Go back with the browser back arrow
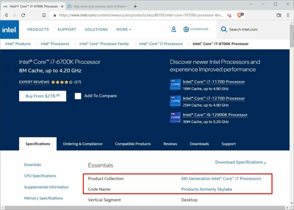Image resolution: width=294 pixels, height=210 pixels. click(6, 15)
